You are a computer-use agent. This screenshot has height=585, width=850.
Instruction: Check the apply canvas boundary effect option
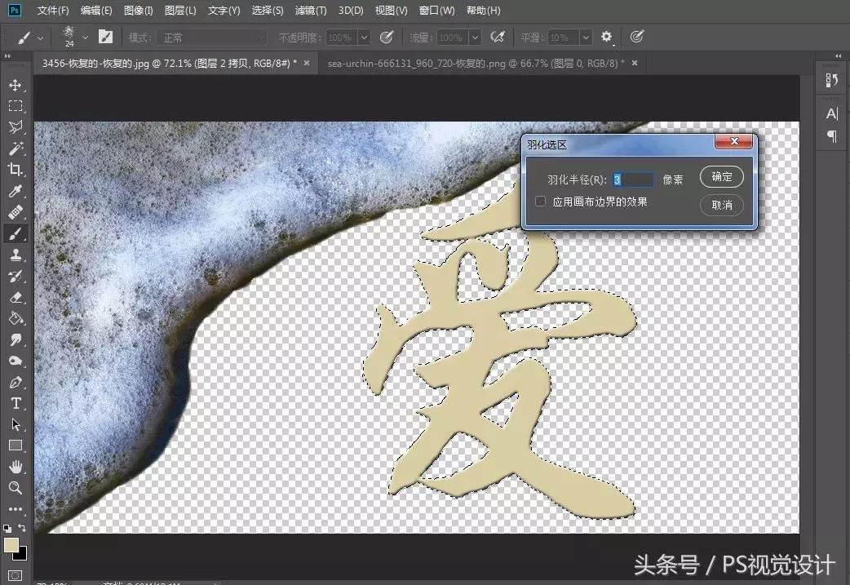point(540,201)
